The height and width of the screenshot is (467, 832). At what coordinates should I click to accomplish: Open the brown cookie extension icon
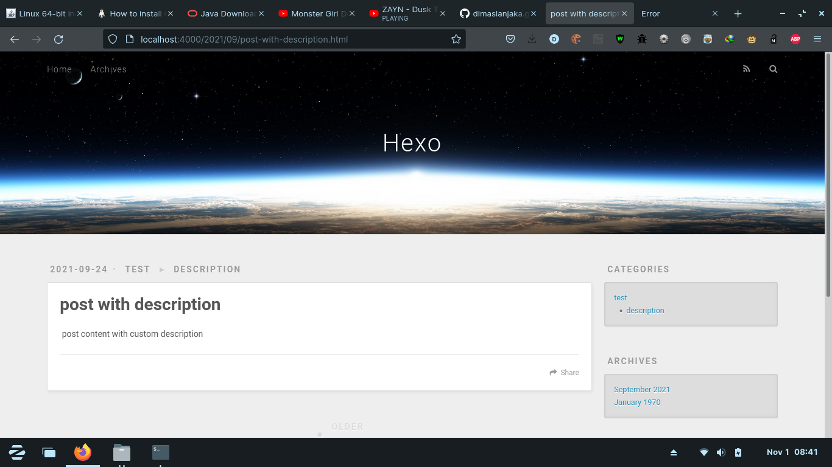(x=576, y=39)
